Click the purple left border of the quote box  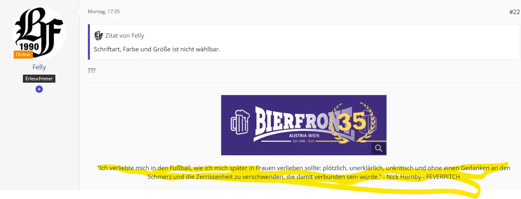(x=89, y=42)
